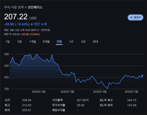Click the blue endpoint dot on chart

[142, 76]
